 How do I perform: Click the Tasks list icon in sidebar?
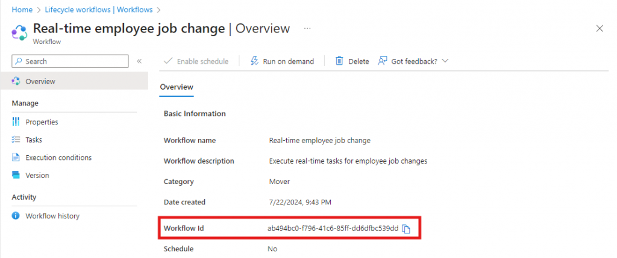coord(16,140)
